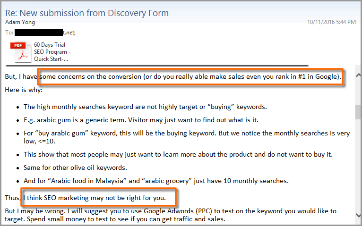Click bullet "This show that most people"

(x=178, y=154)
